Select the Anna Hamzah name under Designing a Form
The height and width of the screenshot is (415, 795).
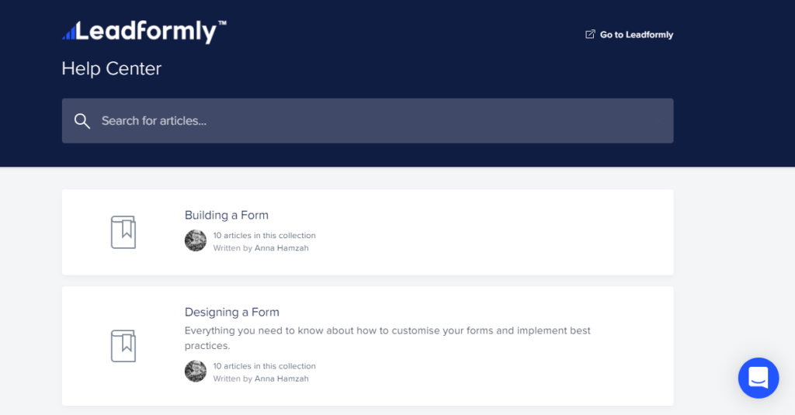[x=282, y=379]
